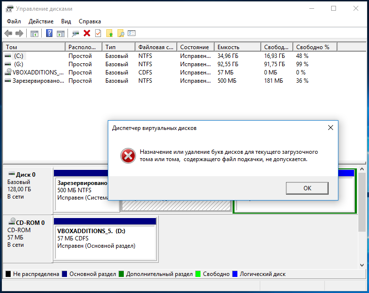Select the hatched partition below the dialog

tap(176, 205)
